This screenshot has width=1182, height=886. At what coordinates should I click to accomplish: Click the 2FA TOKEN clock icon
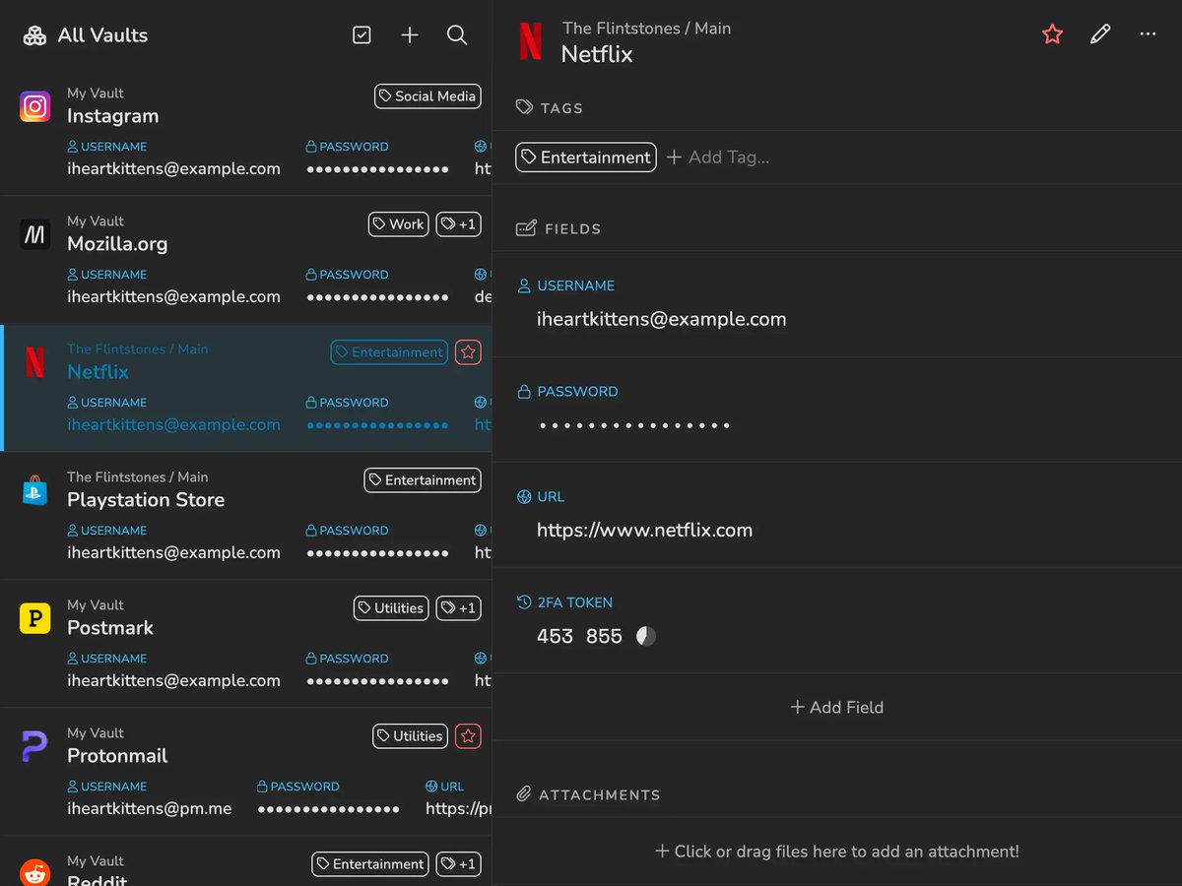tap(524, 601)
